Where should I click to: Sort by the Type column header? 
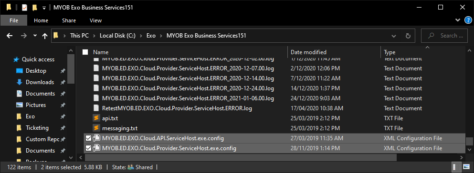390,52
